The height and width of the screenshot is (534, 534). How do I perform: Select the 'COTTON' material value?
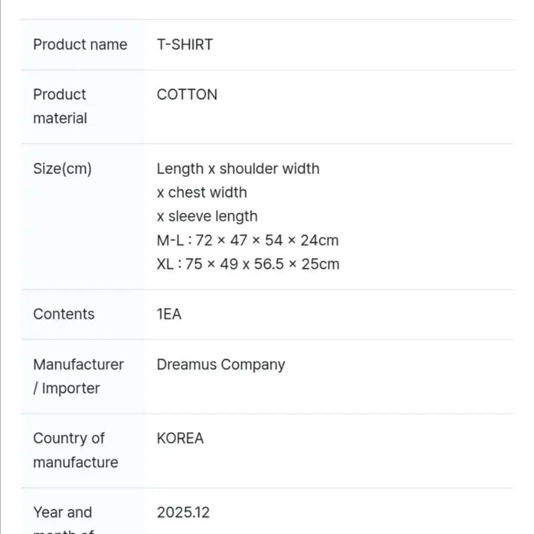click(187, 94)
